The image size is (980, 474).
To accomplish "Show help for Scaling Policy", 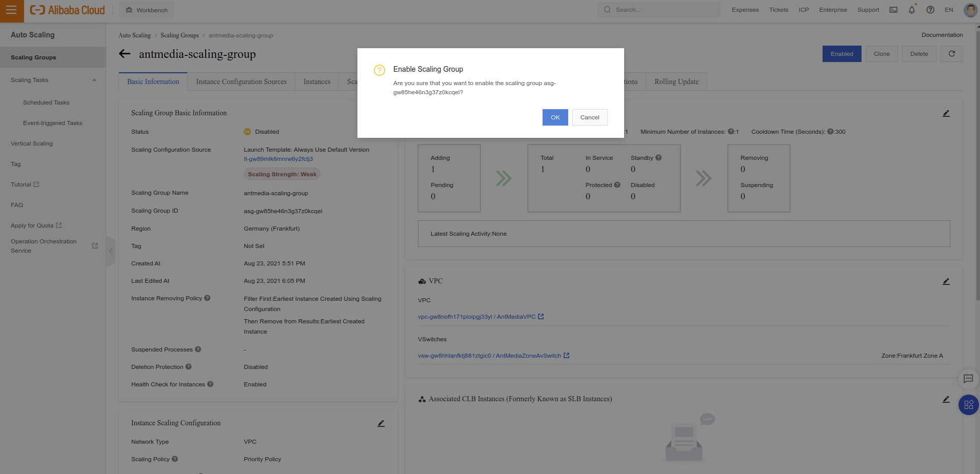I will (175, 459).
